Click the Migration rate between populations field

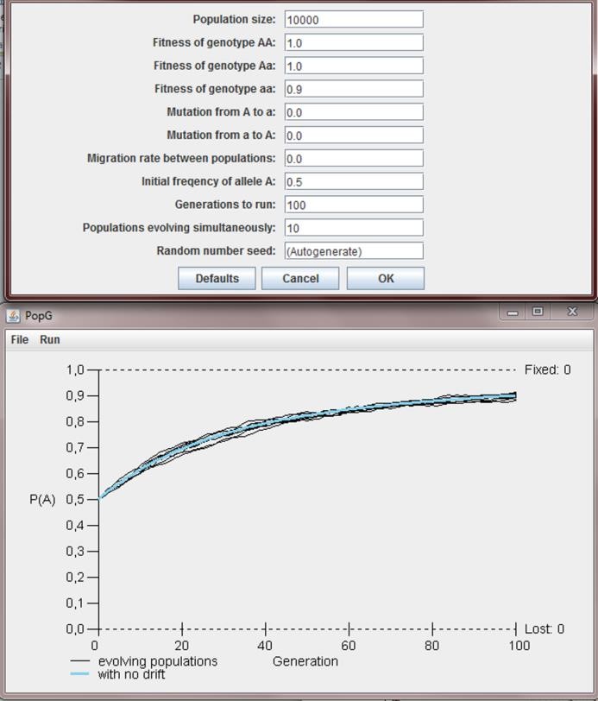click(354, 158)
